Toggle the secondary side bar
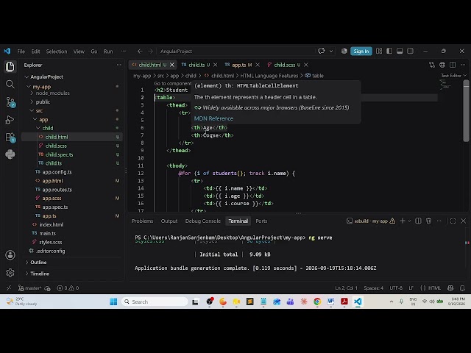 point(410,51)
